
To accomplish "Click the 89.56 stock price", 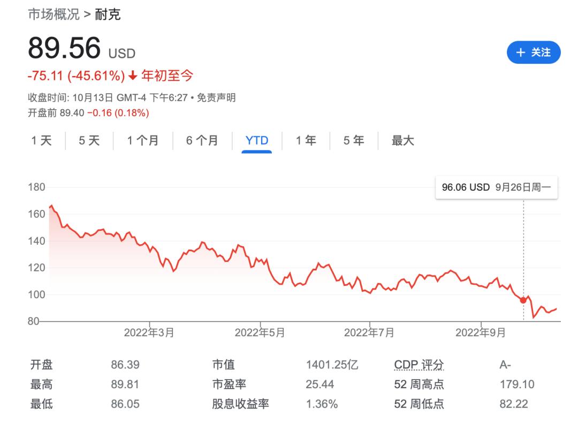I will (64, 48).
